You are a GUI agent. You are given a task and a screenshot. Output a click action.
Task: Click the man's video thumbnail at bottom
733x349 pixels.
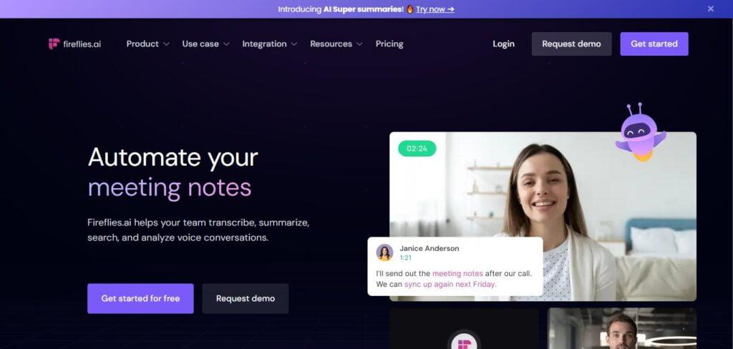tap(622, 328)
